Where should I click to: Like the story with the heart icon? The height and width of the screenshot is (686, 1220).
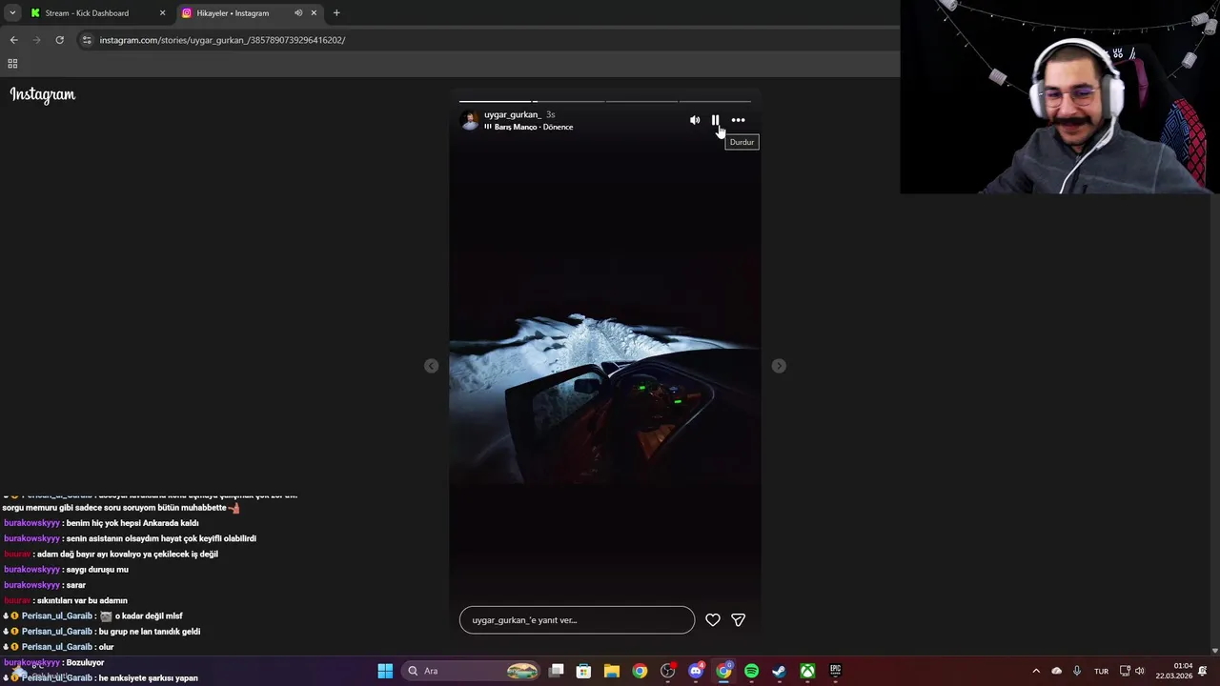[x=713, y=620]
